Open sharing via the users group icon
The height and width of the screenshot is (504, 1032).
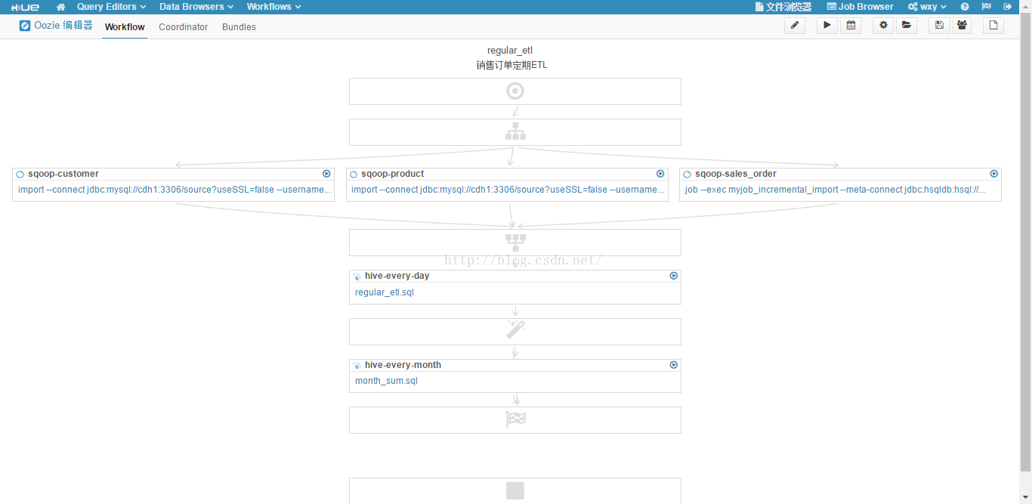click(962, 26)
